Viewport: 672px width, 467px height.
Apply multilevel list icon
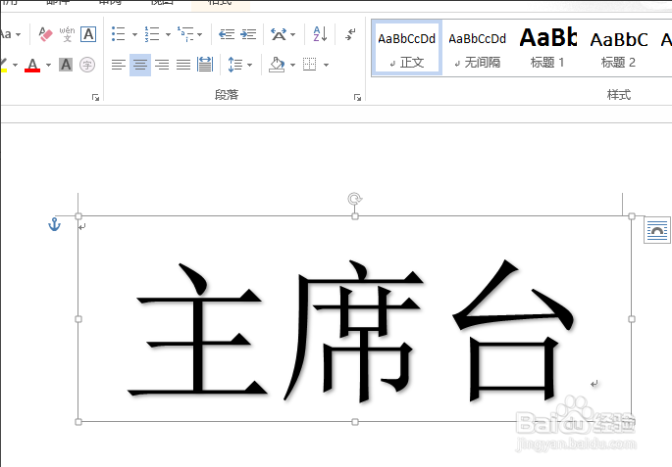(185, 34)
